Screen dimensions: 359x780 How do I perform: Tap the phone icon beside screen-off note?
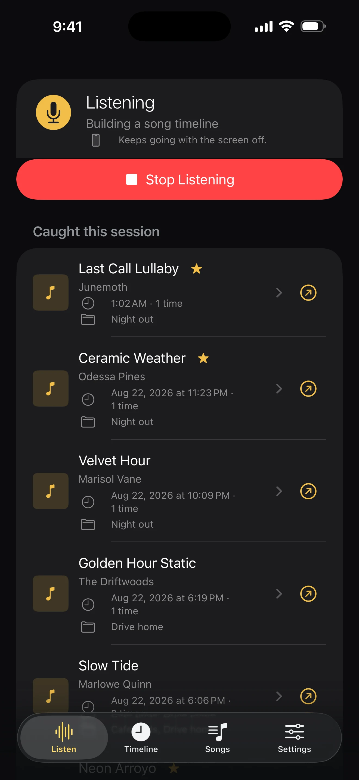tap(96, 140)
